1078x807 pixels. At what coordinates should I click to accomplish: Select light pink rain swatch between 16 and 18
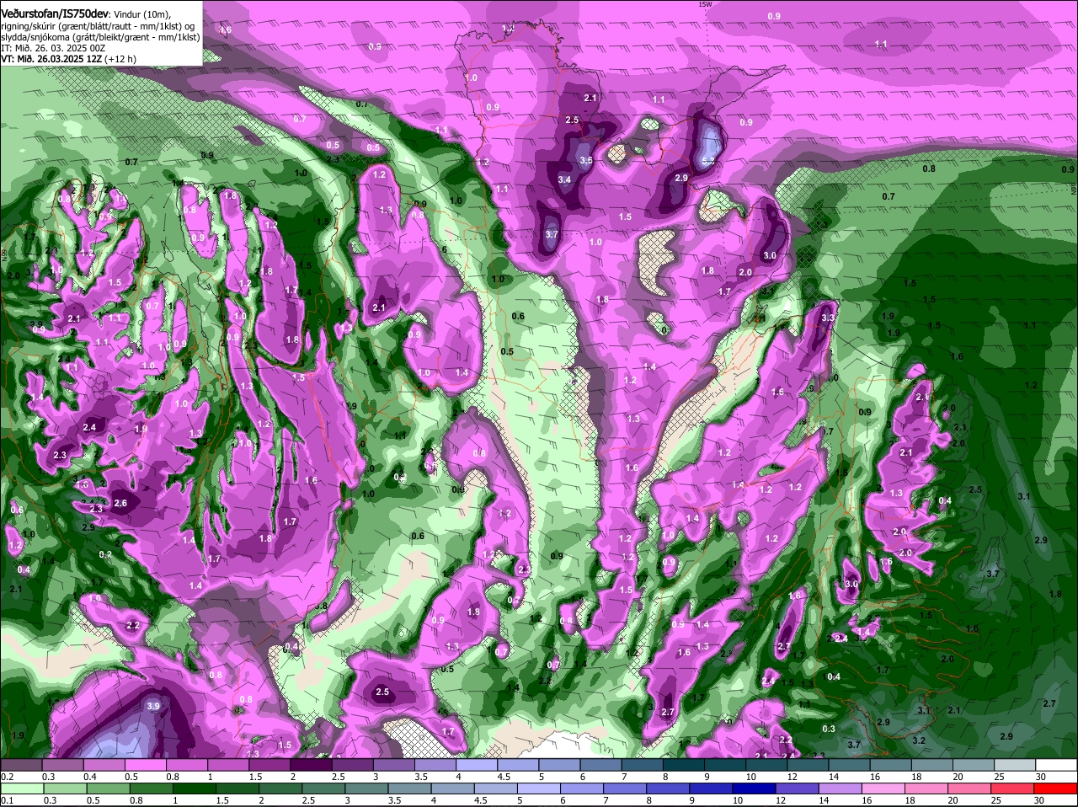(883, 788)
